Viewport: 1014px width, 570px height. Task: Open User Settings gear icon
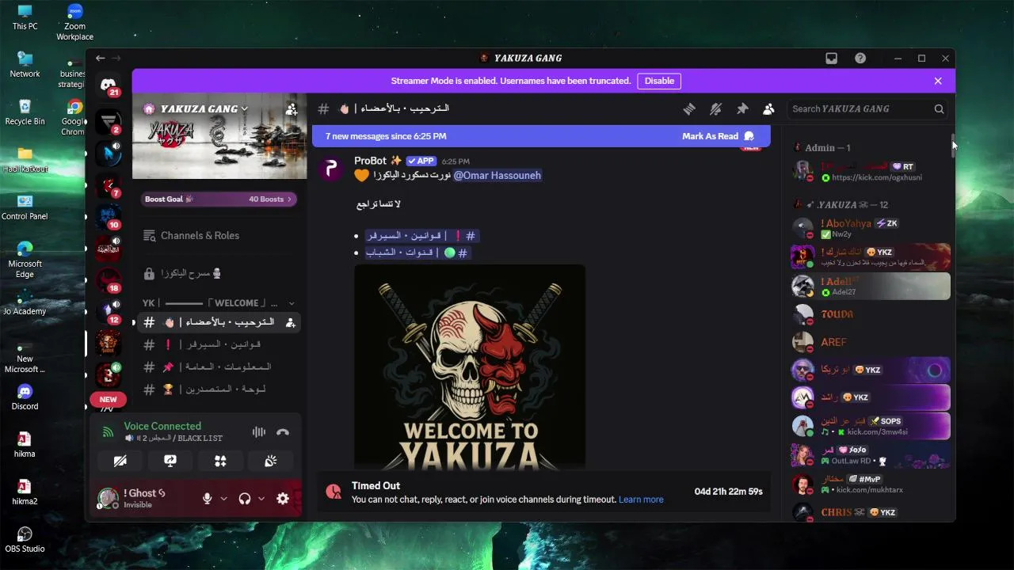tap(283, 499)
